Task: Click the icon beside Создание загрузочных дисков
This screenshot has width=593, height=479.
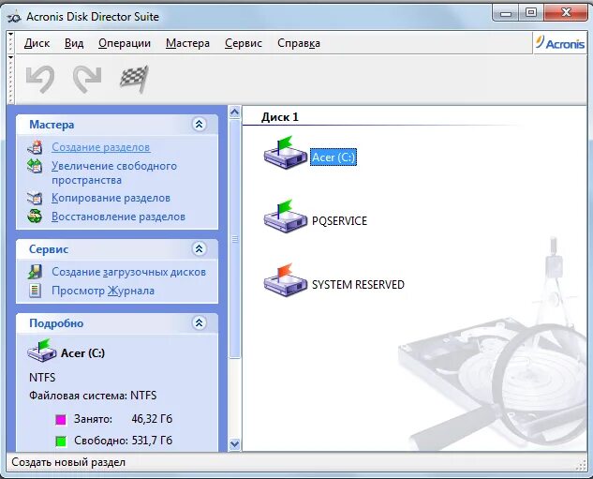Action: click(x=35, y=272)
